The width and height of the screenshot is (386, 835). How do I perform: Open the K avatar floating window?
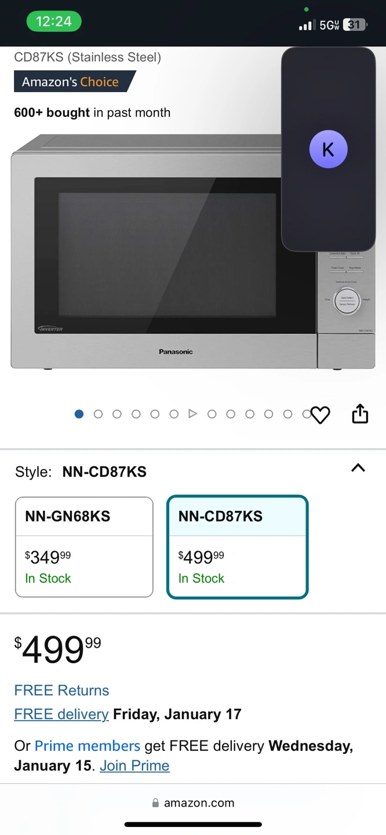click(328, 150)
